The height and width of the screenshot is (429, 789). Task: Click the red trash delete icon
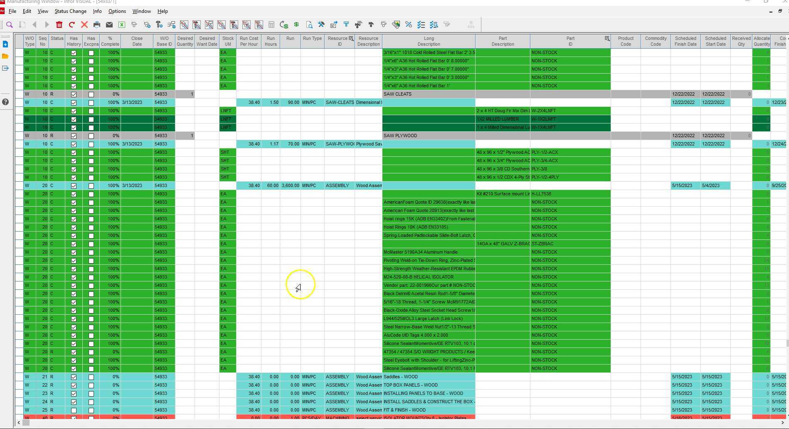tap(59, 25)
